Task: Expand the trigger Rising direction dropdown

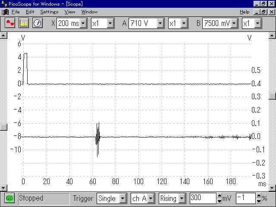Action: click(182, 198)
